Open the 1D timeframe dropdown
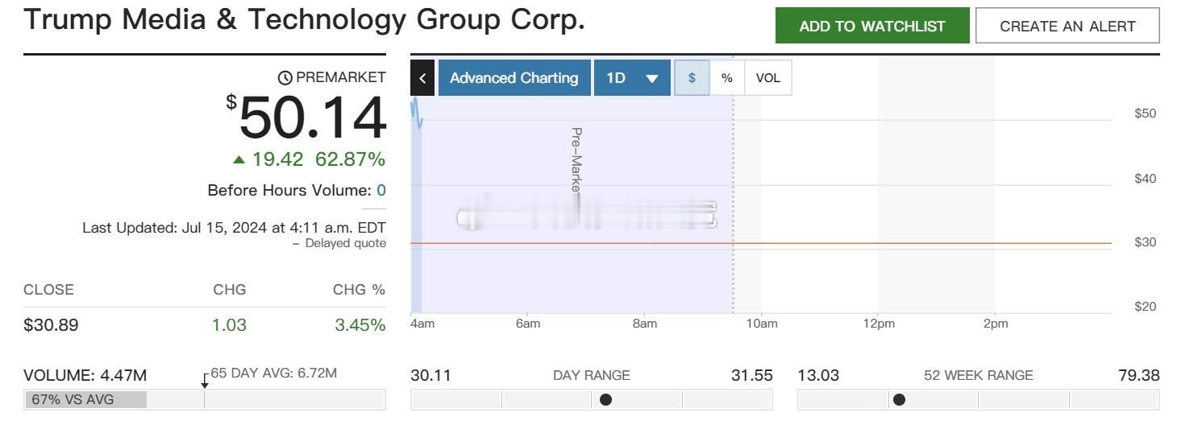 point(632,78)
